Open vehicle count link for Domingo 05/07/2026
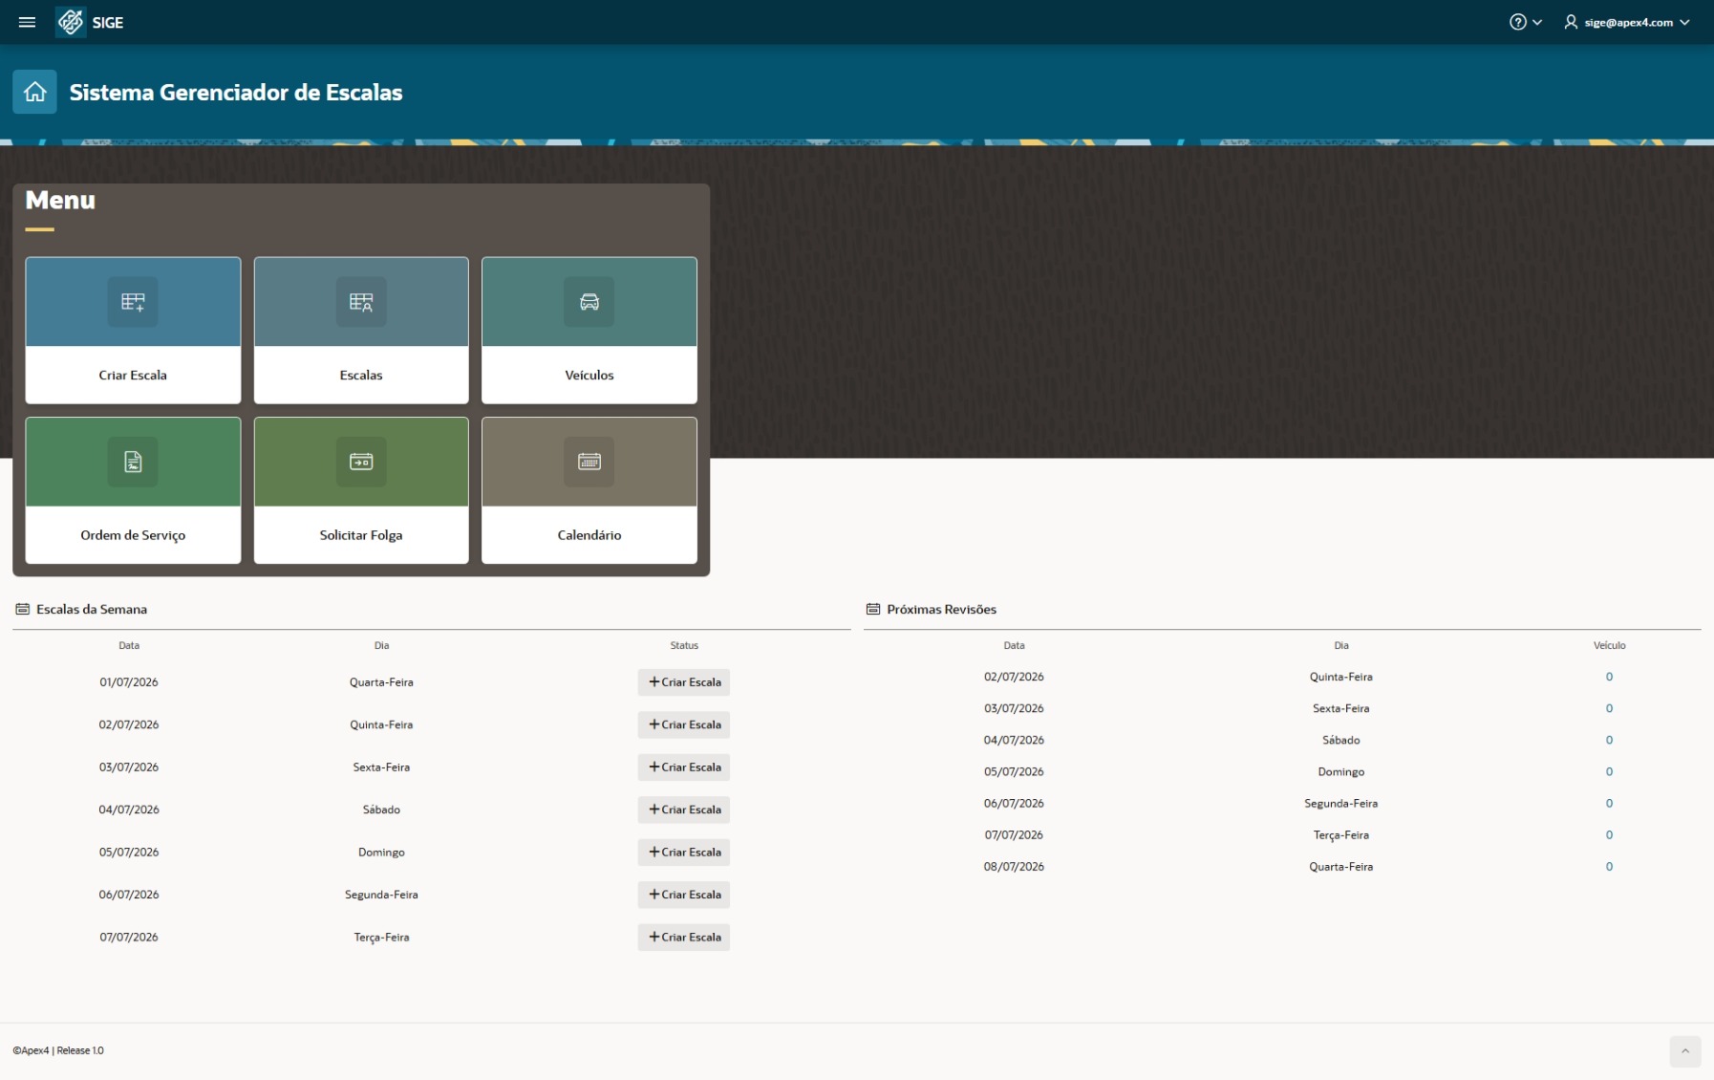1714x1080 pixels. [1609, 771]
